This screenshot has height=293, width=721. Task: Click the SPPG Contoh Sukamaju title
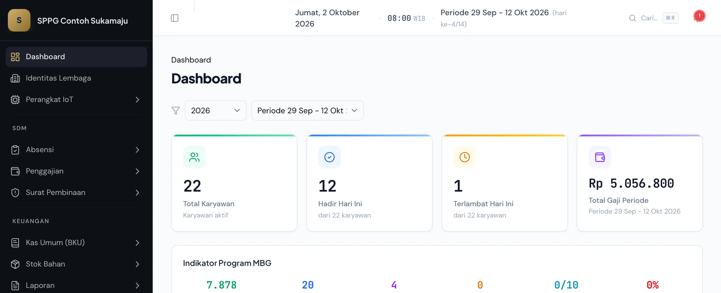(x=83, y=21)
